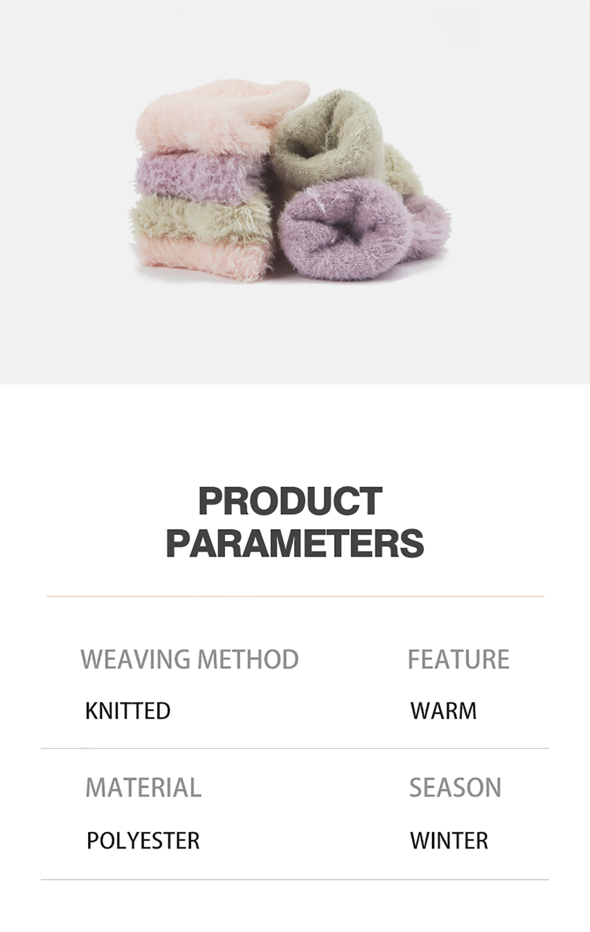
Task: Click the PRODUCT heading word
Action: 290,501
